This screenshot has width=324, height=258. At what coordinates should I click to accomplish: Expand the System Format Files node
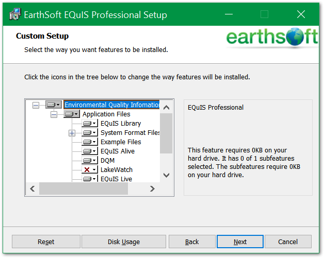click(72, 133)
